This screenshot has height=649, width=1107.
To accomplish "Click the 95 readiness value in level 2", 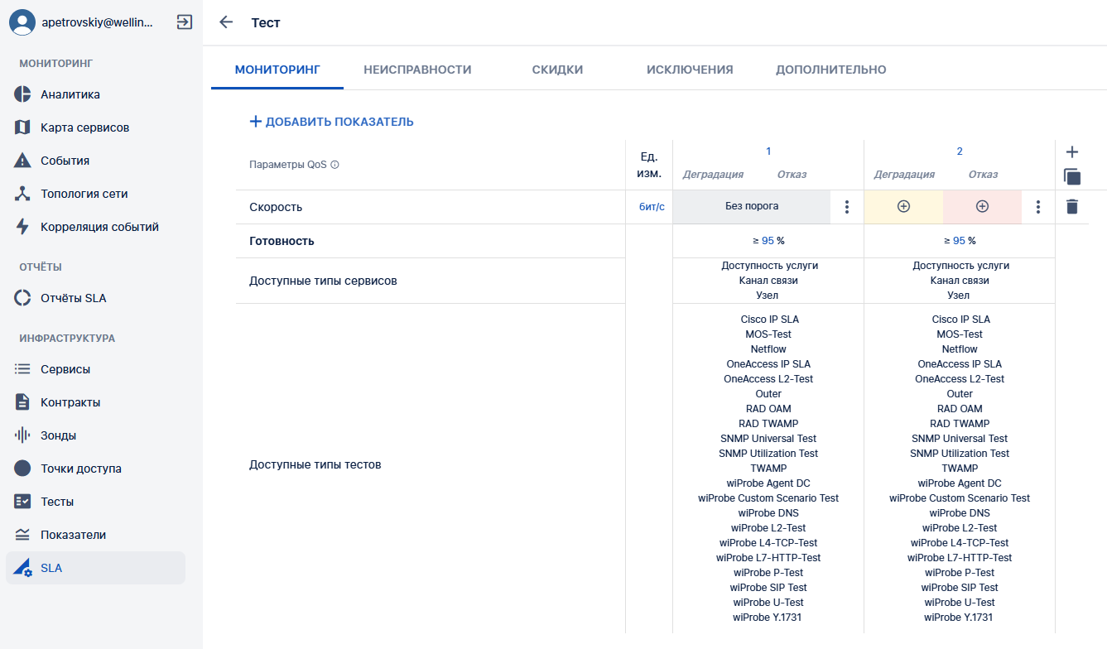I will [959, 241].
